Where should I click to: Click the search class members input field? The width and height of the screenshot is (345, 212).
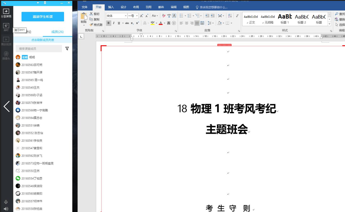click(39, 48)
